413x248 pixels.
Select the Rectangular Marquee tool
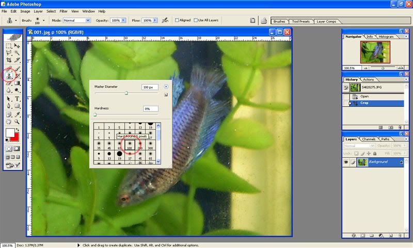(9, 45)
